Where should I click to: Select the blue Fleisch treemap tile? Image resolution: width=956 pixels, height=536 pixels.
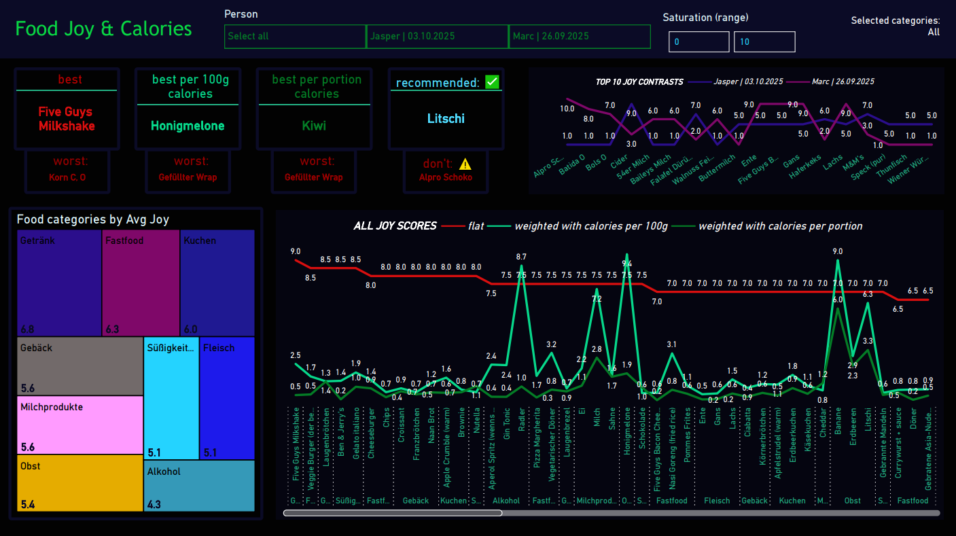227,397
